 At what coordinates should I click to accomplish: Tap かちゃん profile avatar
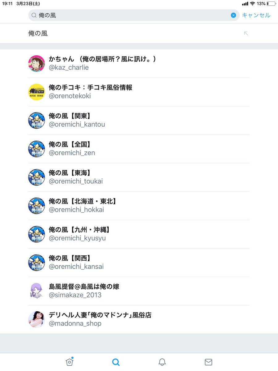[36, 63]
